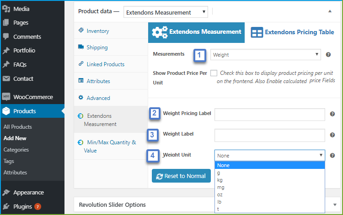This screenshot has height=215, width=343.
Task: Open Attributes link in Products submenu
Action: click(15, 173)
